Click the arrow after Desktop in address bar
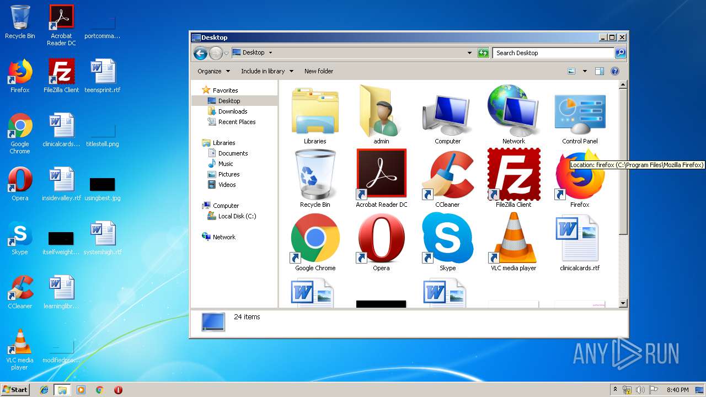Image resolution: width=706 pixels, height=397 pixels. click(270, 53)
